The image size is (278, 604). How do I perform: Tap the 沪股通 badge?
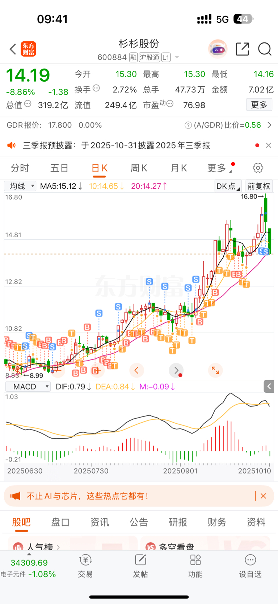[x=149, y=57]
